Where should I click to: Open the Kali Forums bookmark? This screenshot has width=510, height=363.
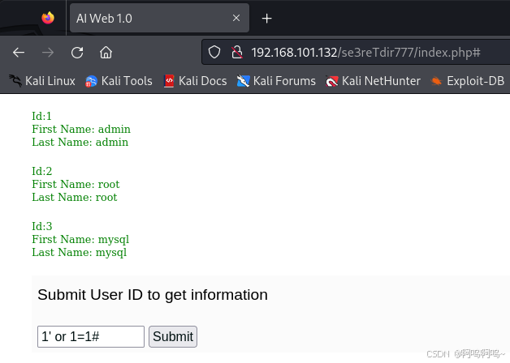[276, 81]
